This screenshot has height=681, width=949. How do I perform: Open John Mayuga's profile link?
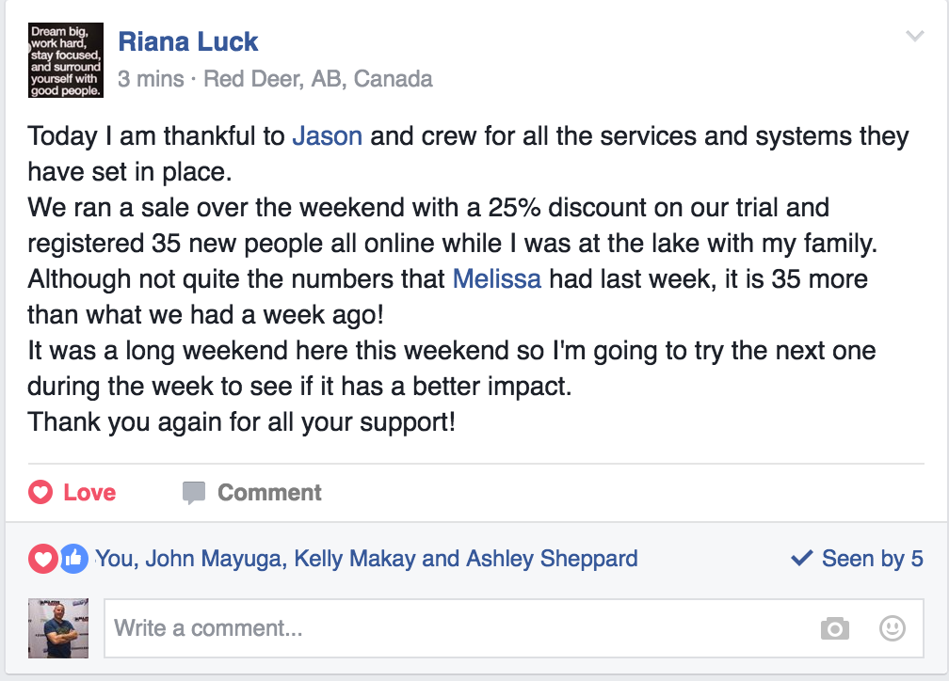tap(216, 558)
